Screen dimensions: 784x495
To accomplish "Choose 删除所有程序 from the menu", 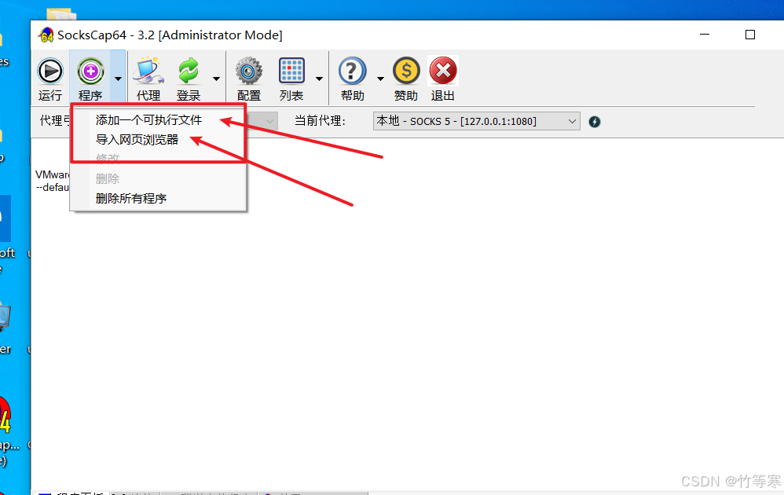I will click(x=131, y=199).
